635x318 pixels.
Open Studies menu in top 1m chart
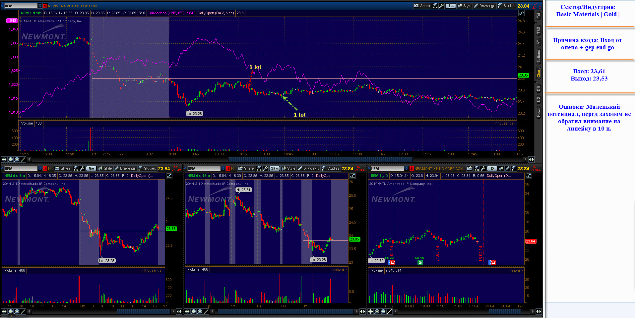coord(506,6)
